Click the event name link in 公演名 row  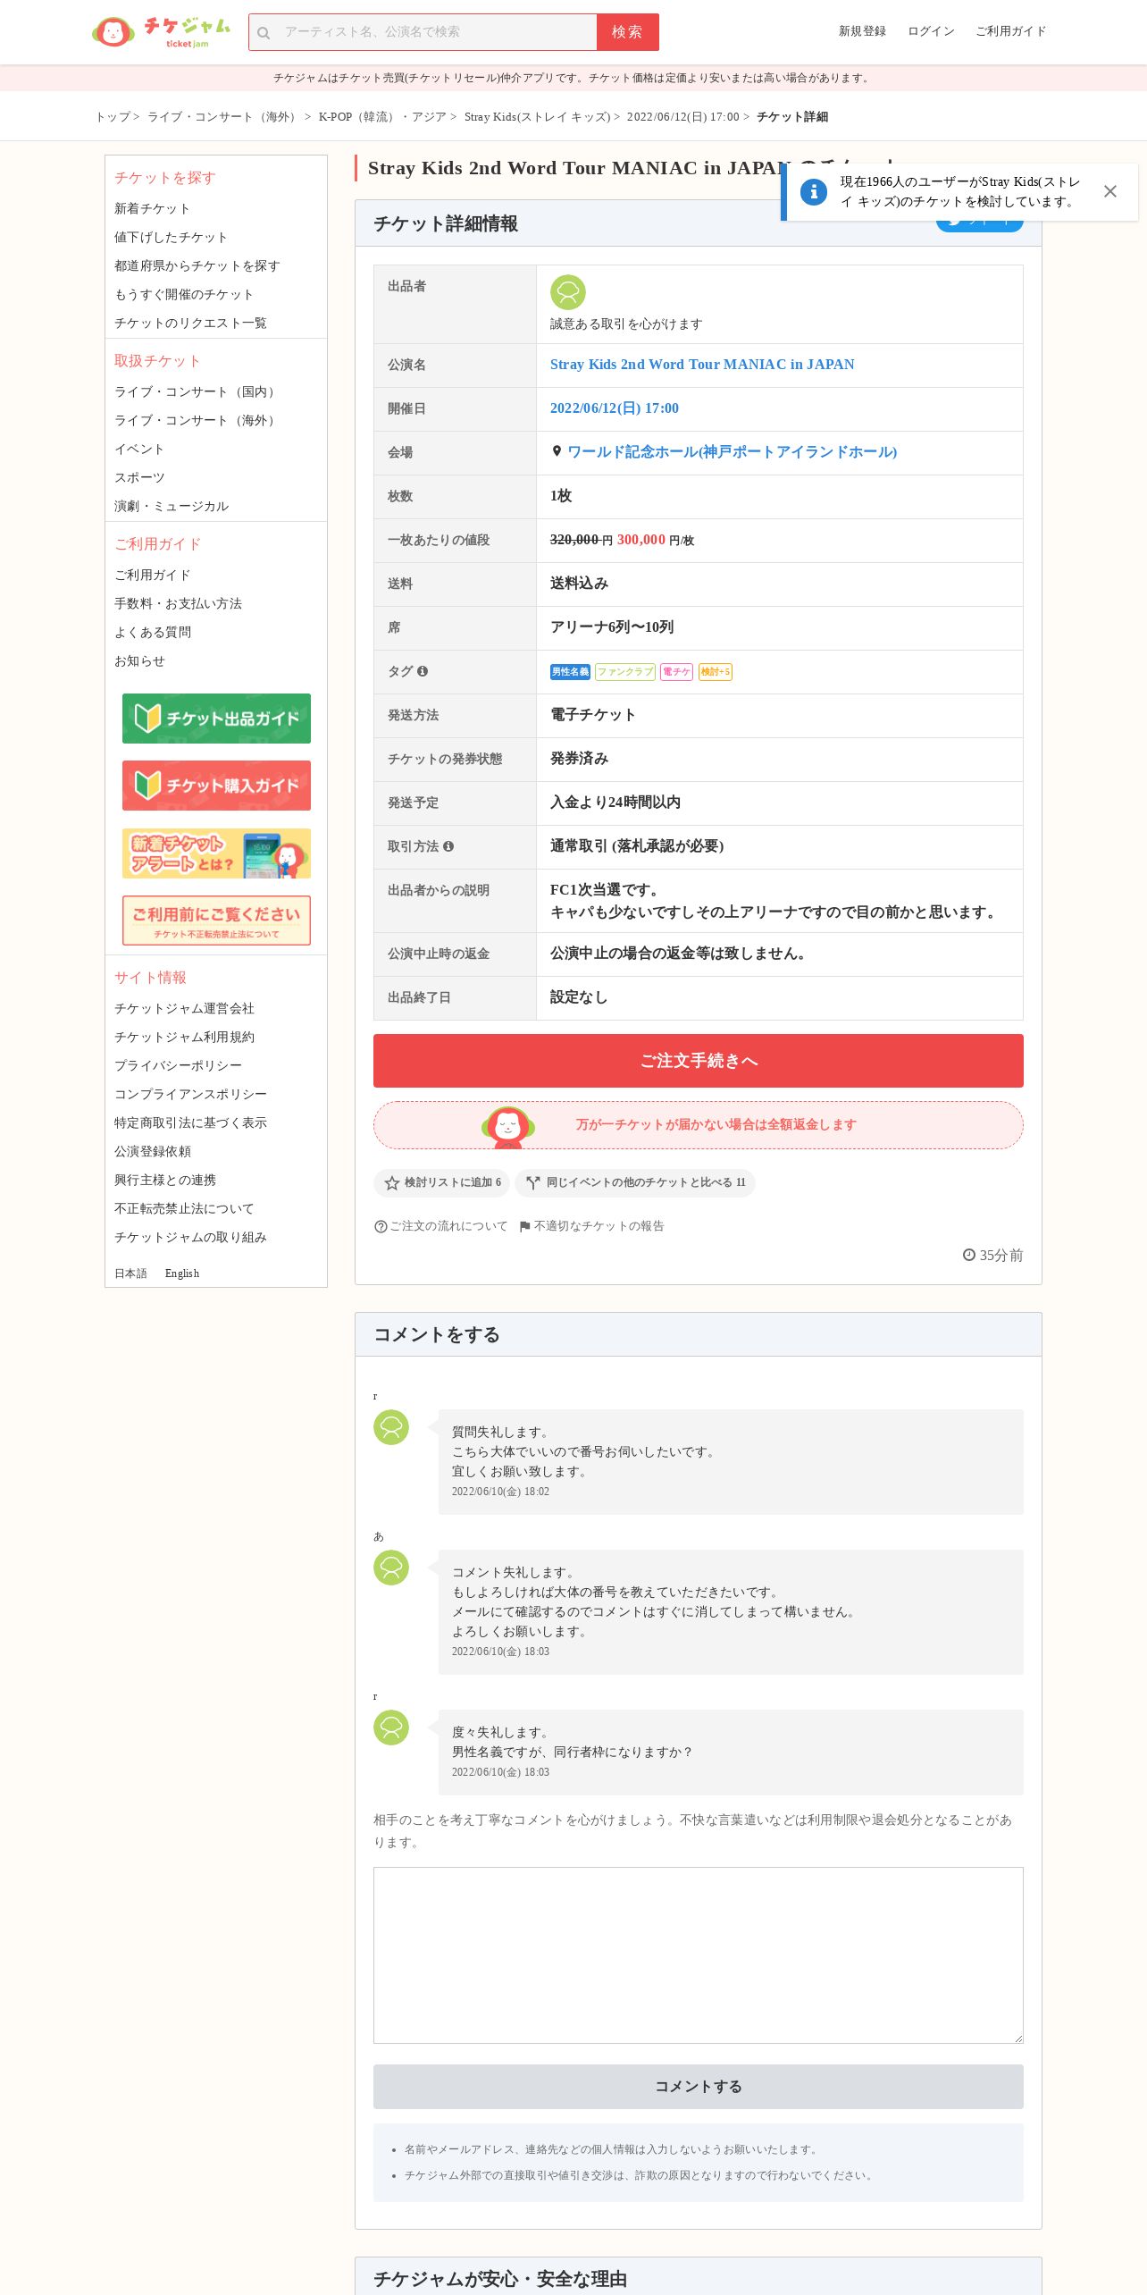[x=702, y=365]
